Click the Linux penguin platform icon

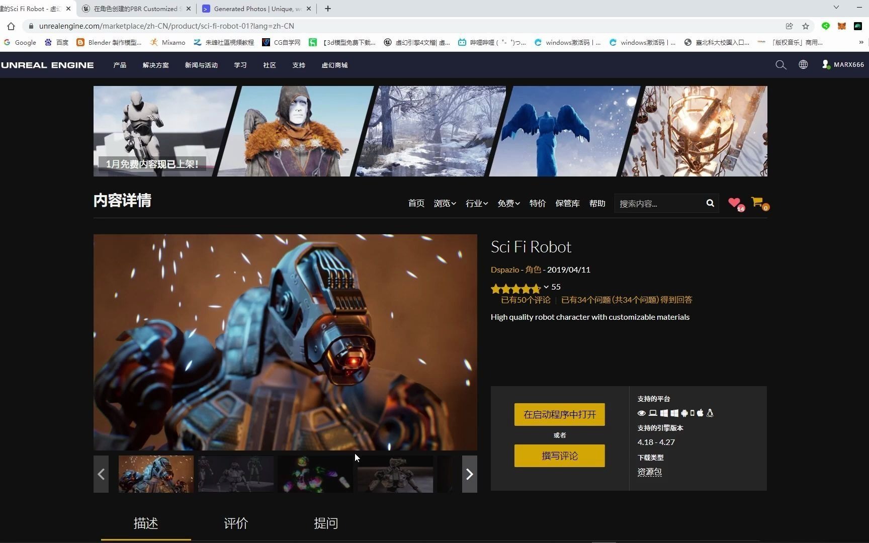point(710,413)
